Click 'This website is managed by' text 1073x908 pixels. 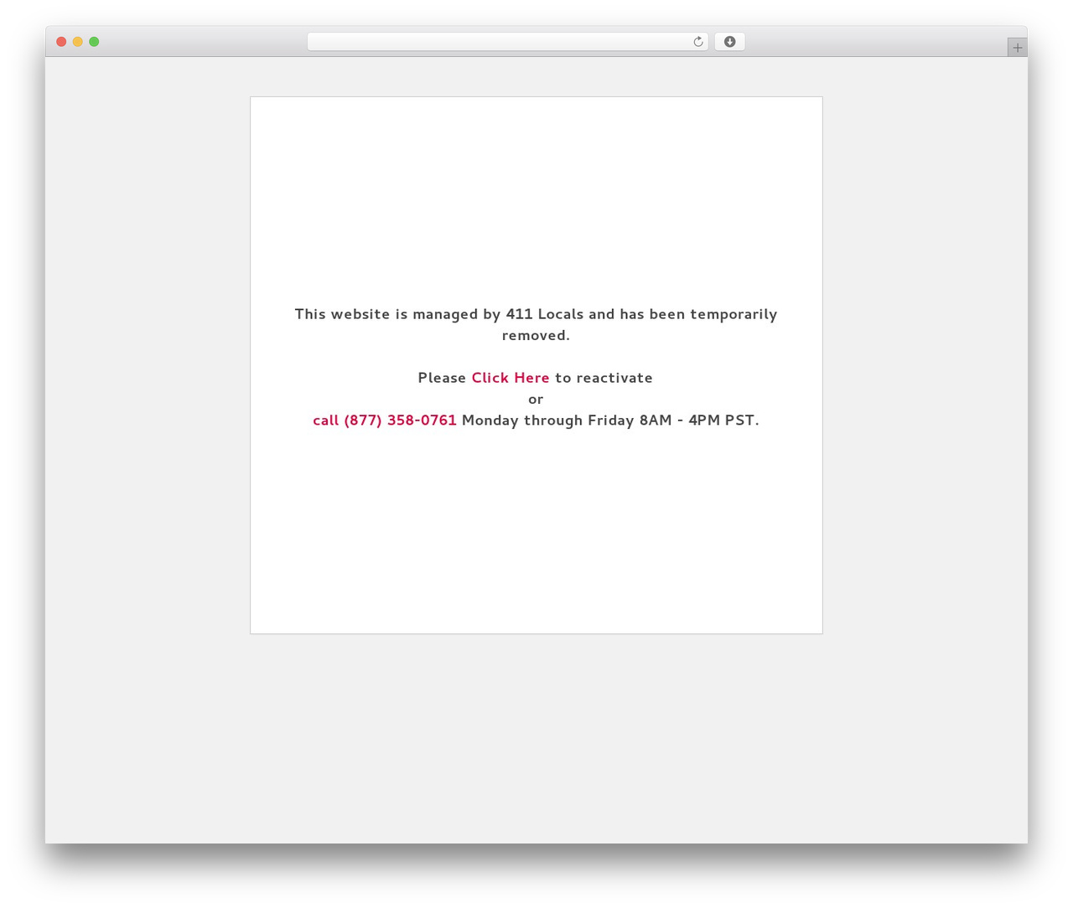click(397, 315)
